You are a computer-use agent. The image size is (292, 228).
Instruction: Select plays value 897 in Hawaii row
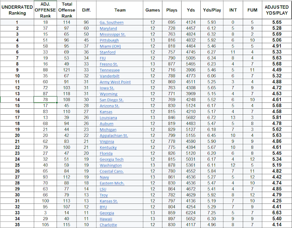pos(172,218)
